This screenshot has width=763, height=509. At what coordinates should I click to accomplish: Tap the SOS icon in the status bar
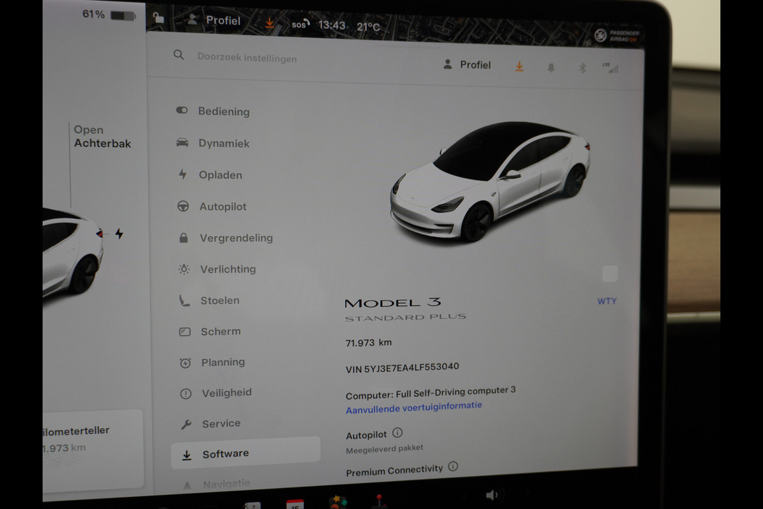(300, 24)
